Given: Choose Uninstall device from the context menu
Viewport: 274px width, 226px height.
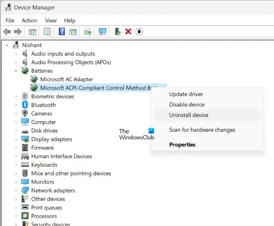Looking at the screenshot, I should (189, 115).
